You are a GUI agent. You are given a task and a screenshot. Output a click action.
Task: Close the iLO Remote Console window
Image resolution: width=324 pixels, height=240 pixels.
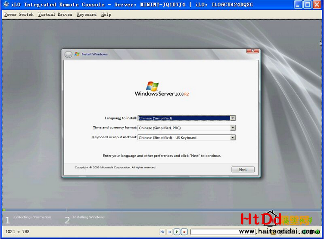(x=317, y=5)
